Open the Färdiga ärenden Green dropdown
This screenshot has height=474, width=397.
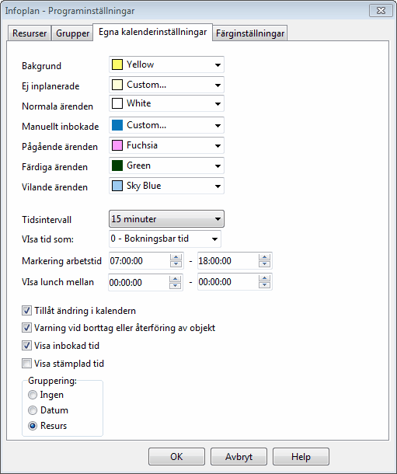pos(166,166)
